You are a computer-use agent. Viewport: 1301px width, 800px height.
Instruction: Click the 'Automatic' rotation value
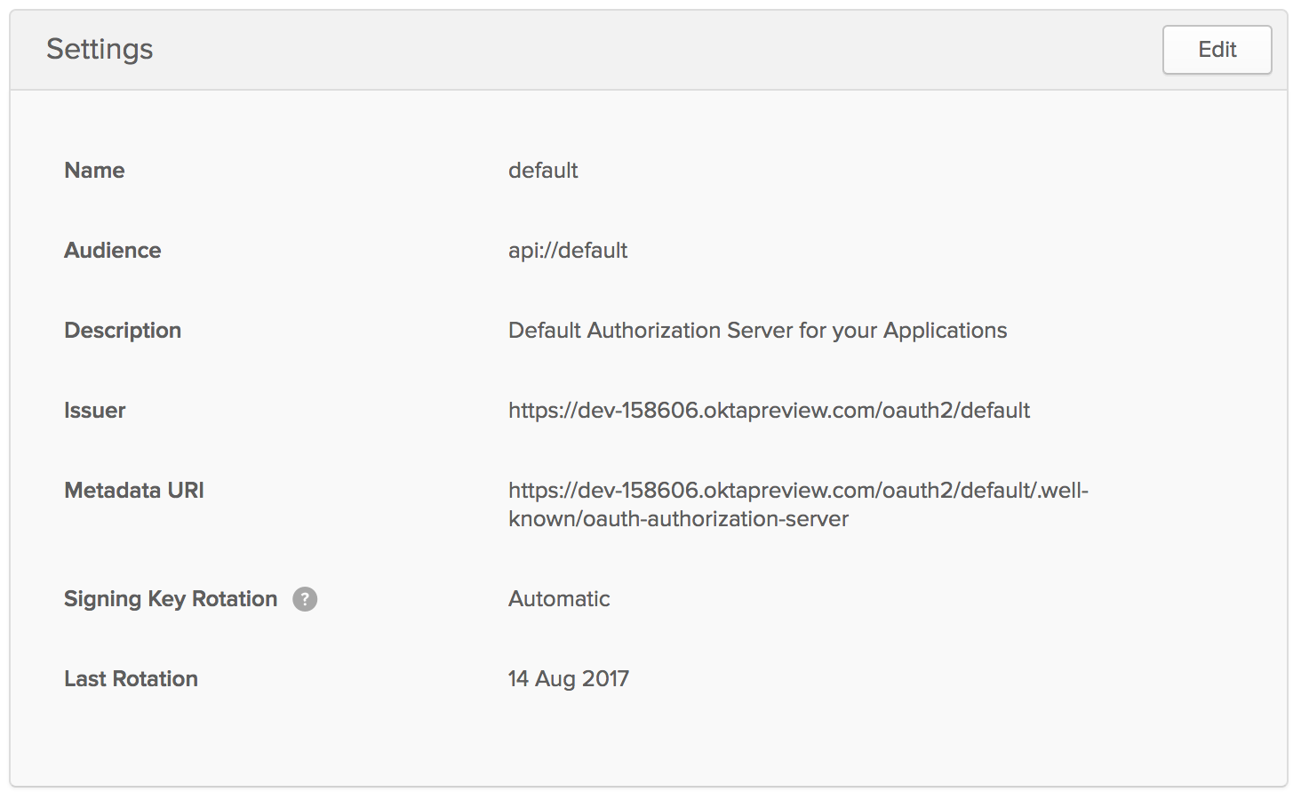pos(559,599)
